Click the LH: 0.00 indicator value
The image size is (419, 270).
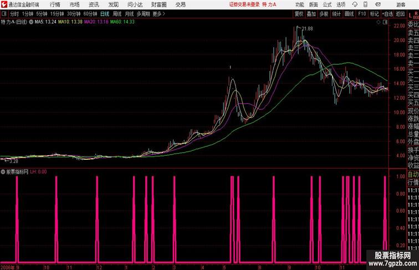(38, 172)
